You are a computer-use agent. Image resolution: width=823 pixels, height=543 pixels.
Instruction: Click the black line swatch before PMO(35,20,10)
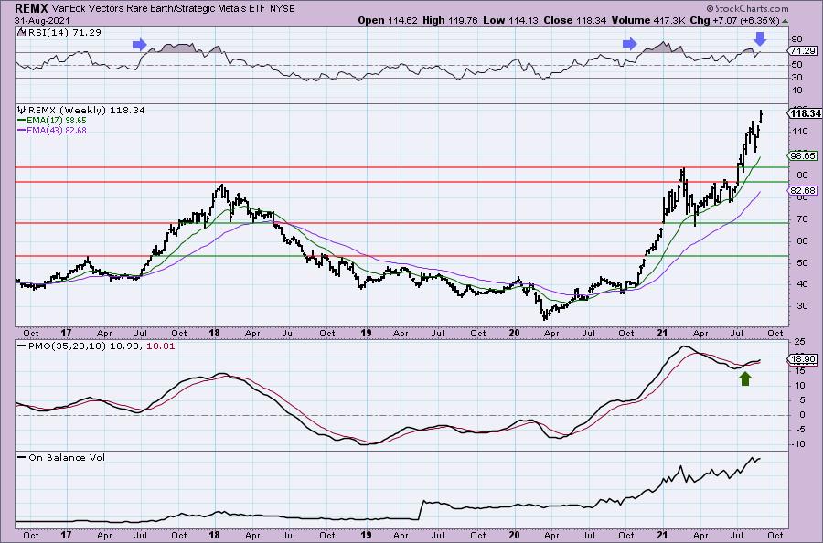[x=22, y=346]
